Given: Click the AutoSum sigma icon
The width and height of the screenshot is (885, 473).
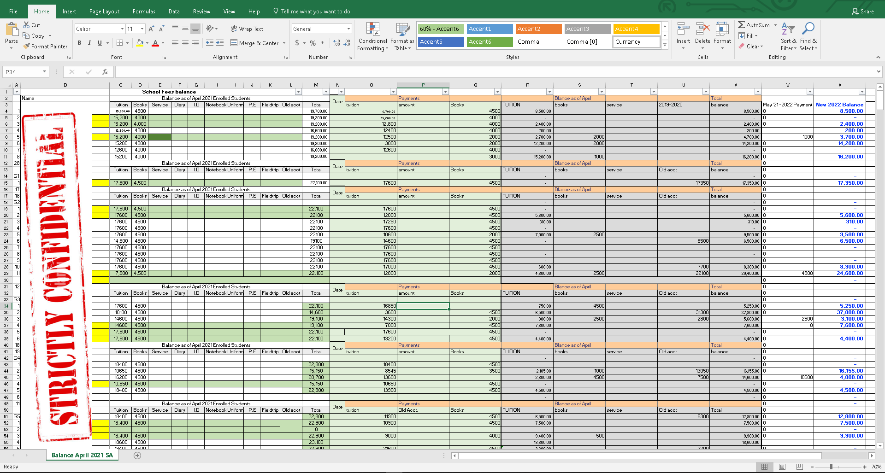Looking at the screenshot, I should (741, 25).
